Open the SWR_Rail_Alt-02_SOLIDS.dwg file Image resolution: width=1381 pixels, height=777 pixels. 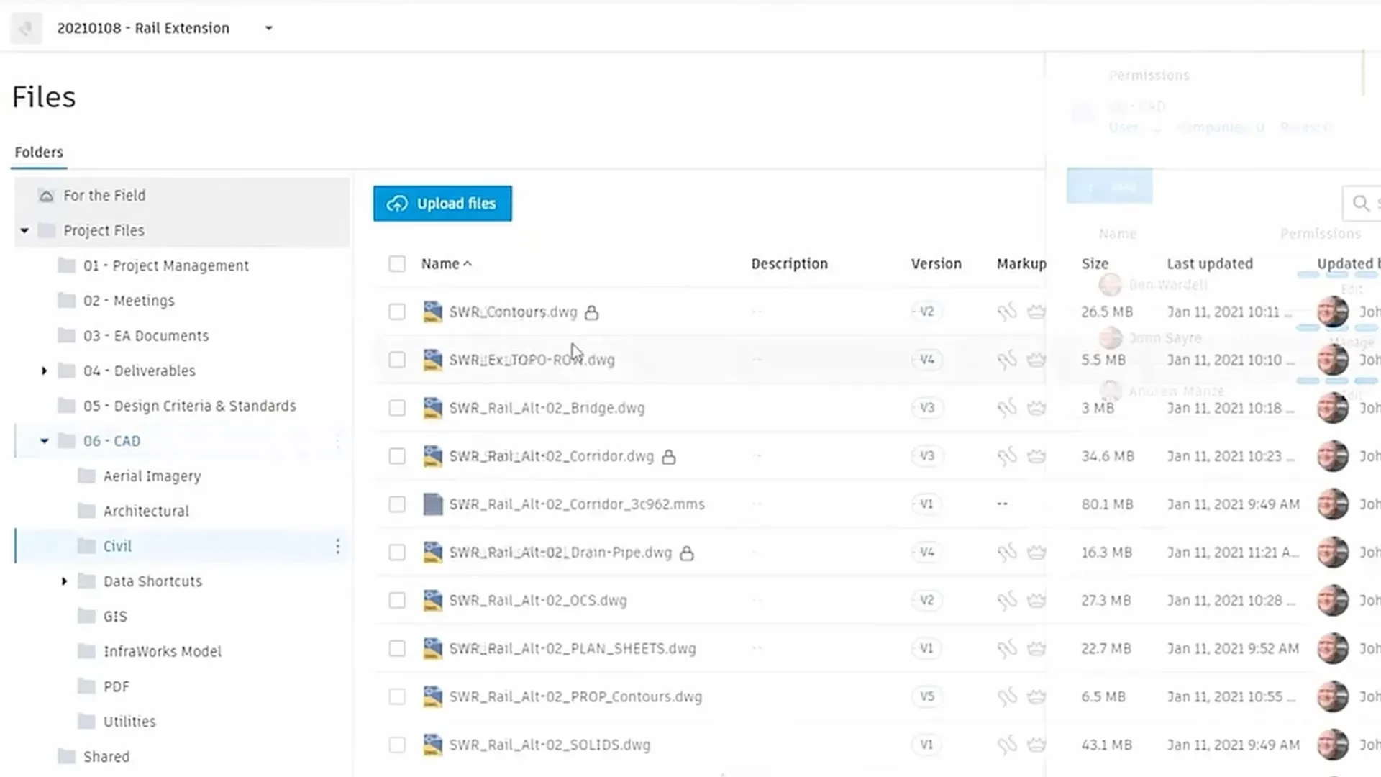point(550,745)
